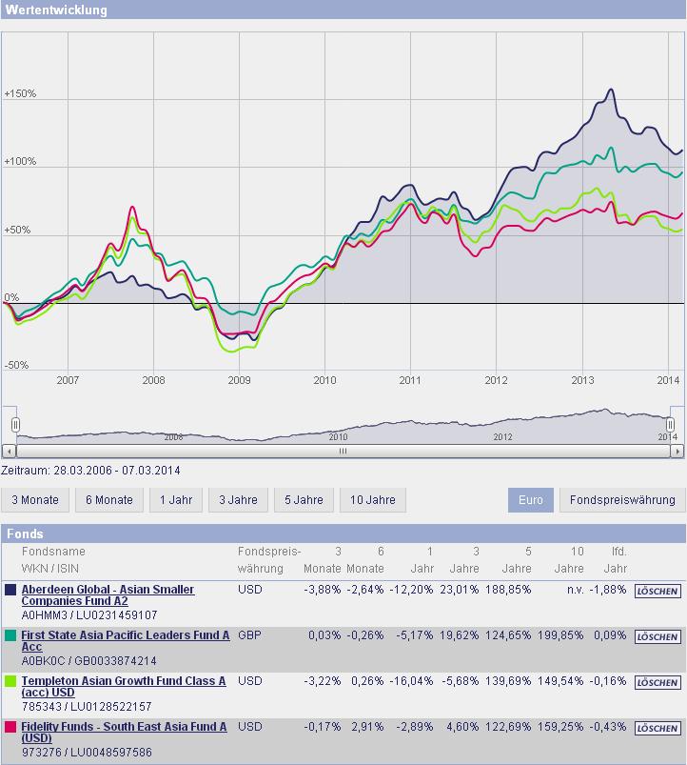This screenshot has height=765, width=687.
Task: Click the First State 10 Jahre value 199,85%
Action: point(560,635)
